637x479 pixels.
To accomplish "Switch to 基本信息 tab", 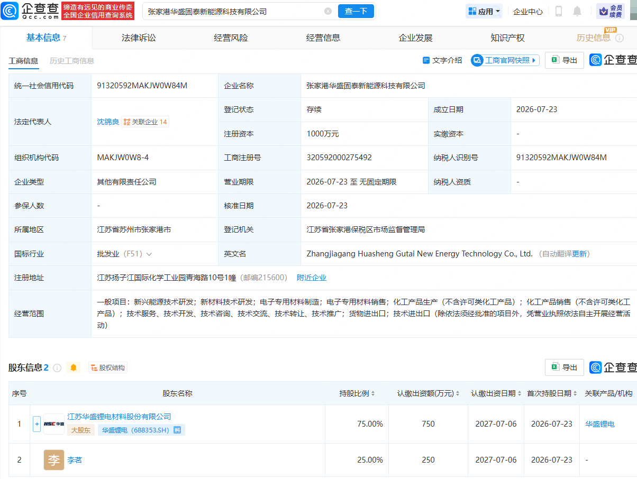I will click(46, 38).
